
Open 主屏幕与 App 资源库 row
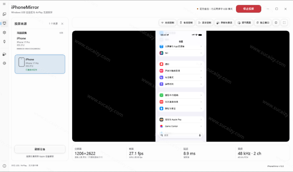[x=181, y=47]
